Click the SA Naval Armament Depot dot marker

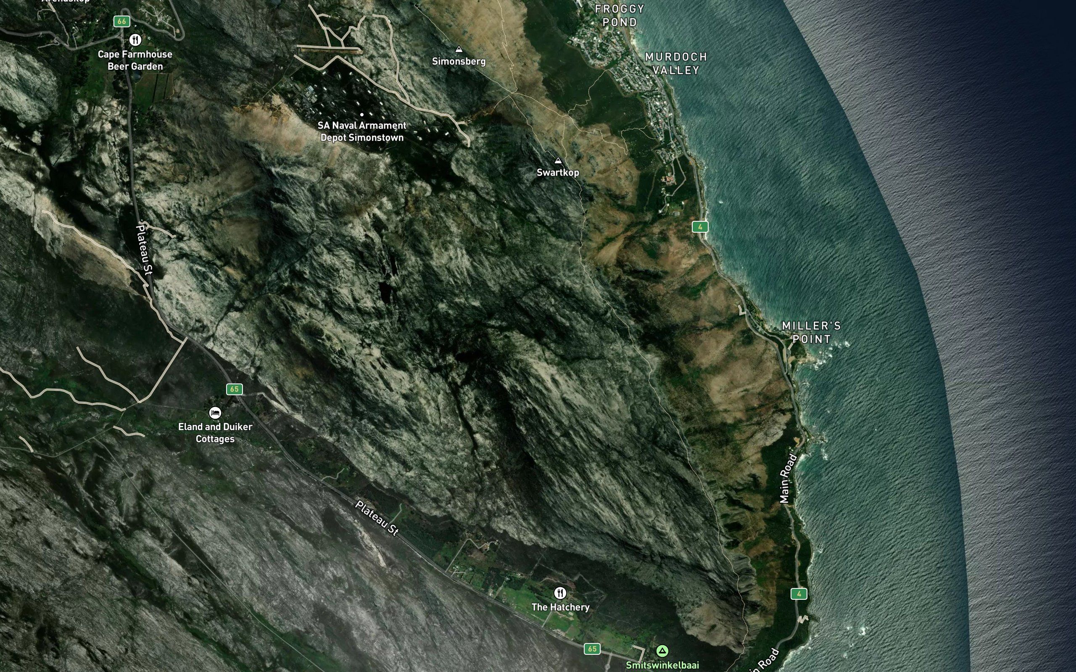tap(361, 115)
